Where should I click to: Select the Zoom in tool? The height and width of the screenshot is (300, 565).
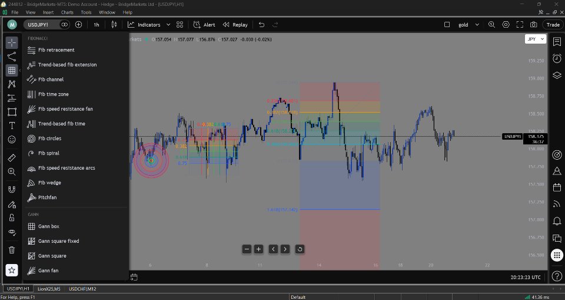pyautogui.click(x=12, y=172)
